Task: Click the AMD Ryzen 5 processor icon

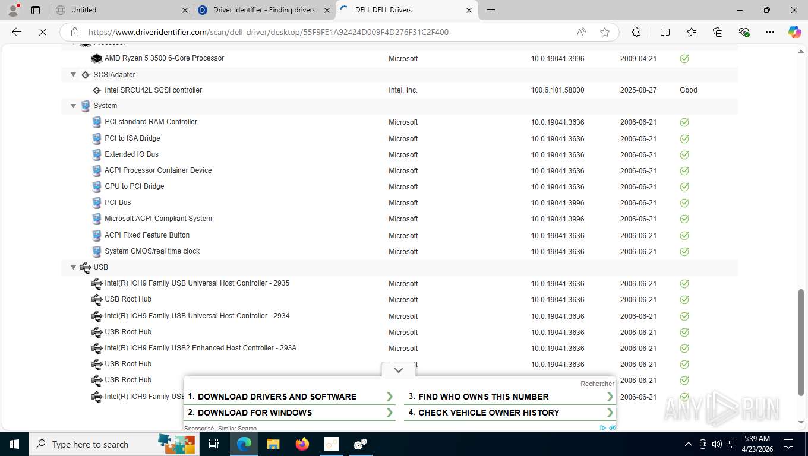Action: 96,58
